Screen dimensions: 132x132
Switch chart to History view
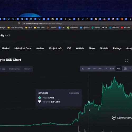pyautogui.click(x=27, y=69)
